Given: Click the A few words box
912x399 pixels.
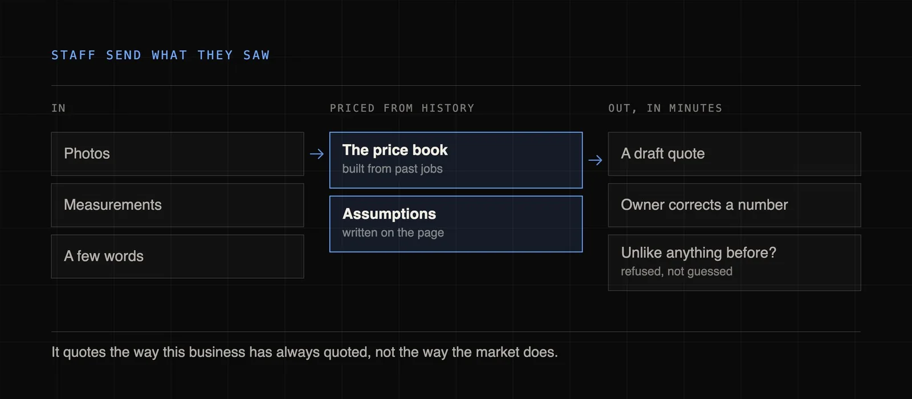Looking at the screenshot, I should 177,256.
